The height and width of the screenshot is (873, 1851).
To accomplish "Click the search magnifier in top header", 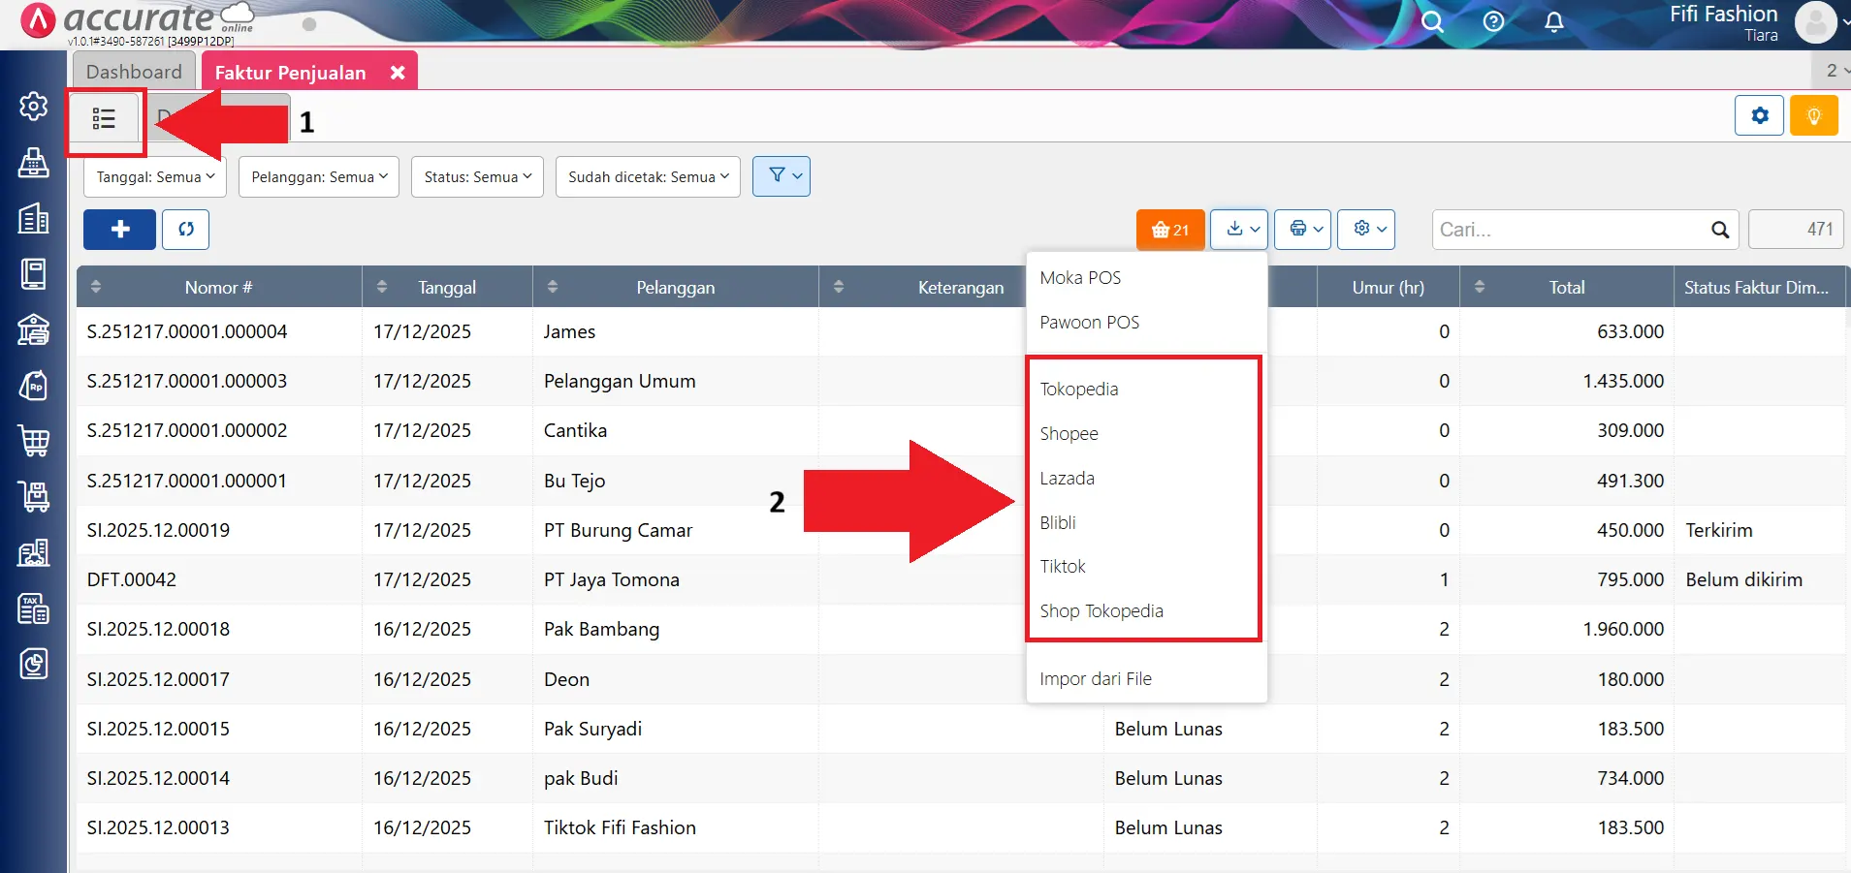I will click(1432, 22).
